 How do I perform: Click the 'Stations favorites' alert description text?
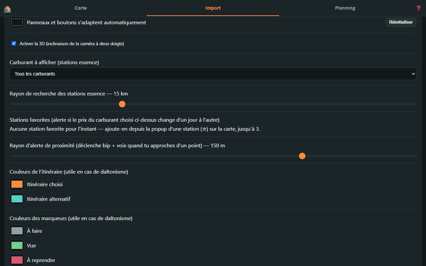pos(114,120)
